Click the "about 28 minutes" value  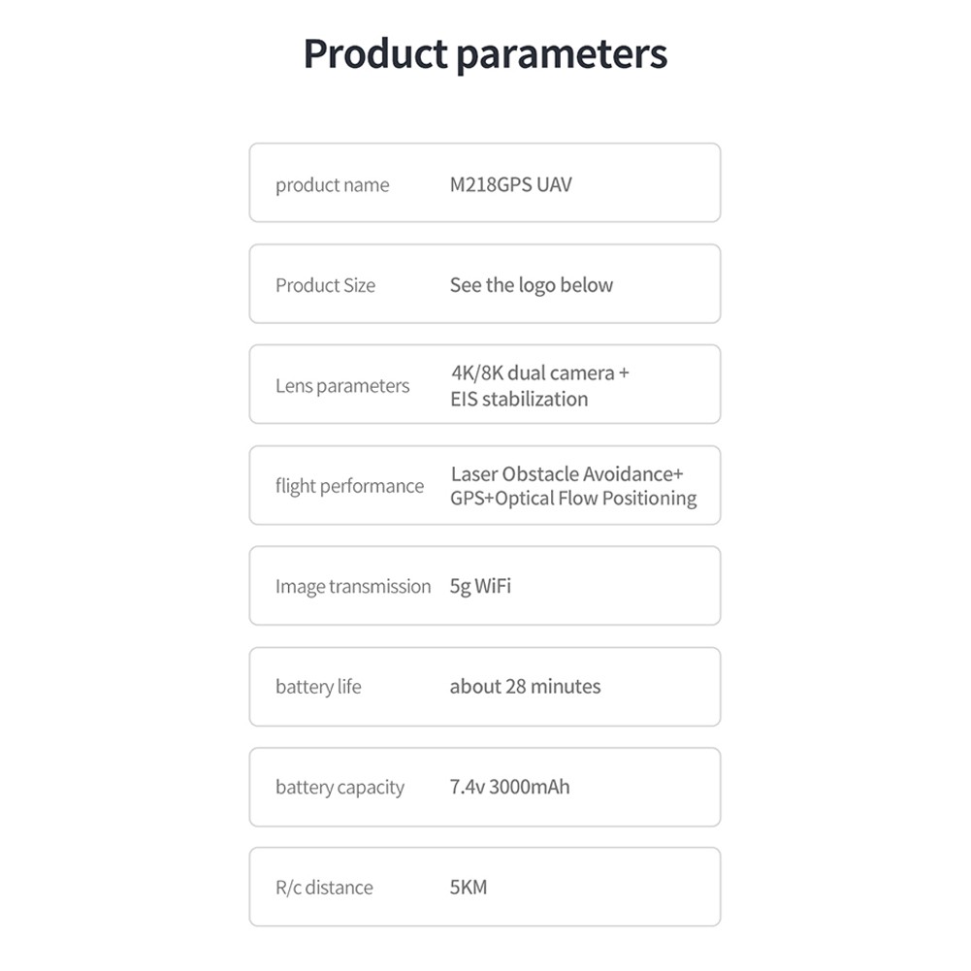(x=525, y=687)
